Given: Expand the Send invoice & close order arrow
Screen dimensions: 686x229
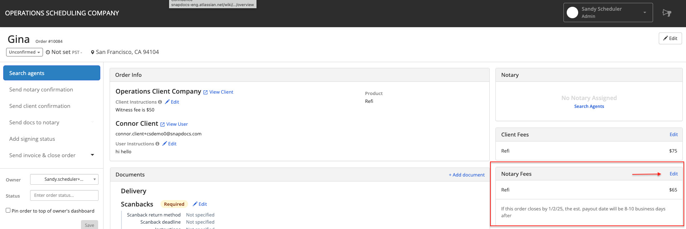Looking at the screenshot, I should (92, 155).
